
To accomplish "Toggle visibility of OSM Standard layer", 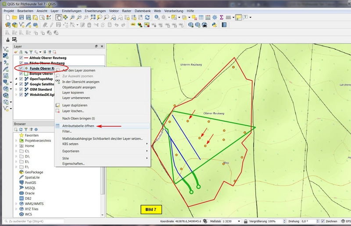I will click(x=21, y=89).
